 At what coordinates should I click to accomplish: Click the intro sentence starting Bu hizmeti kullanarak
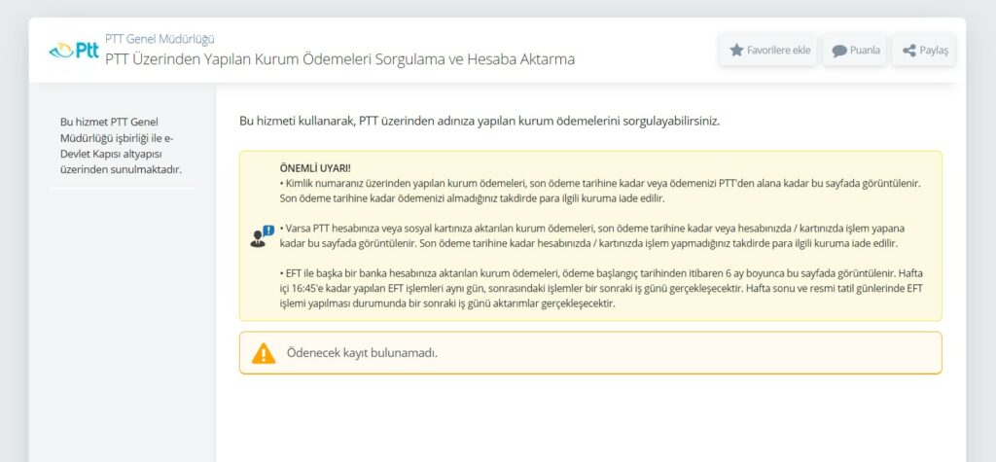click(x=480, y=121)
